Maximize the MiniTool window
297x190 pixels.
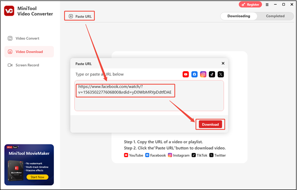pyautogui.click(x=284, y=5)
